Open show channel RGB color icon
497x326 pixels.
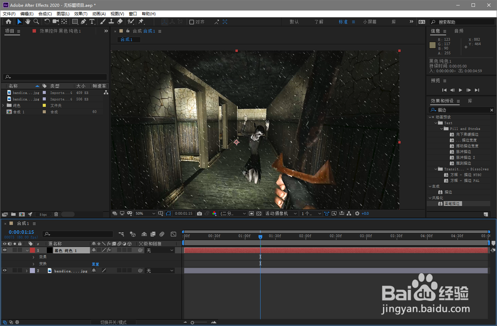214,213
